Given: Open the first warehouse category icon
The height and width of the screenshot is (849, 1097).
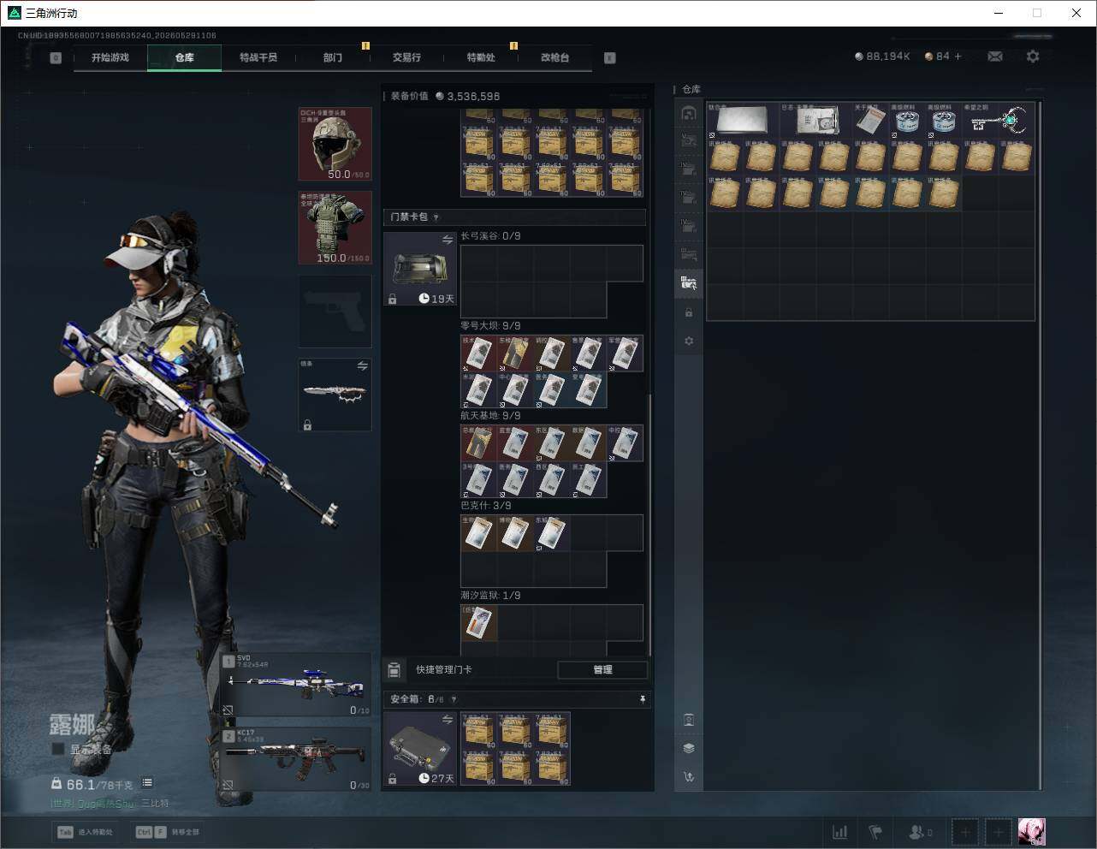Looking at the screenshot, I should (x=688, y=113).
